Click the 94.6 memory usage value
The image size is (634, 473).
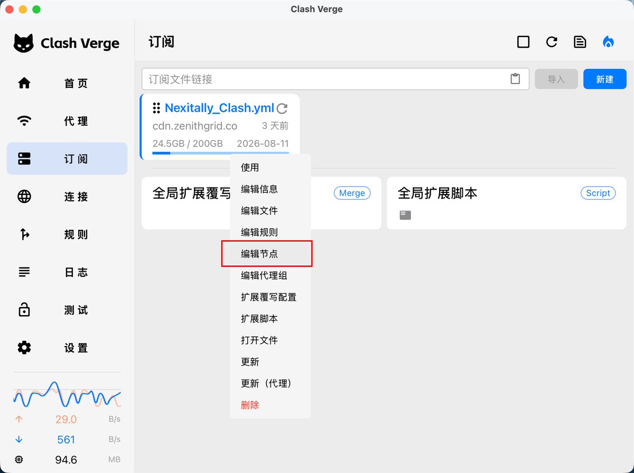(66, 460)
